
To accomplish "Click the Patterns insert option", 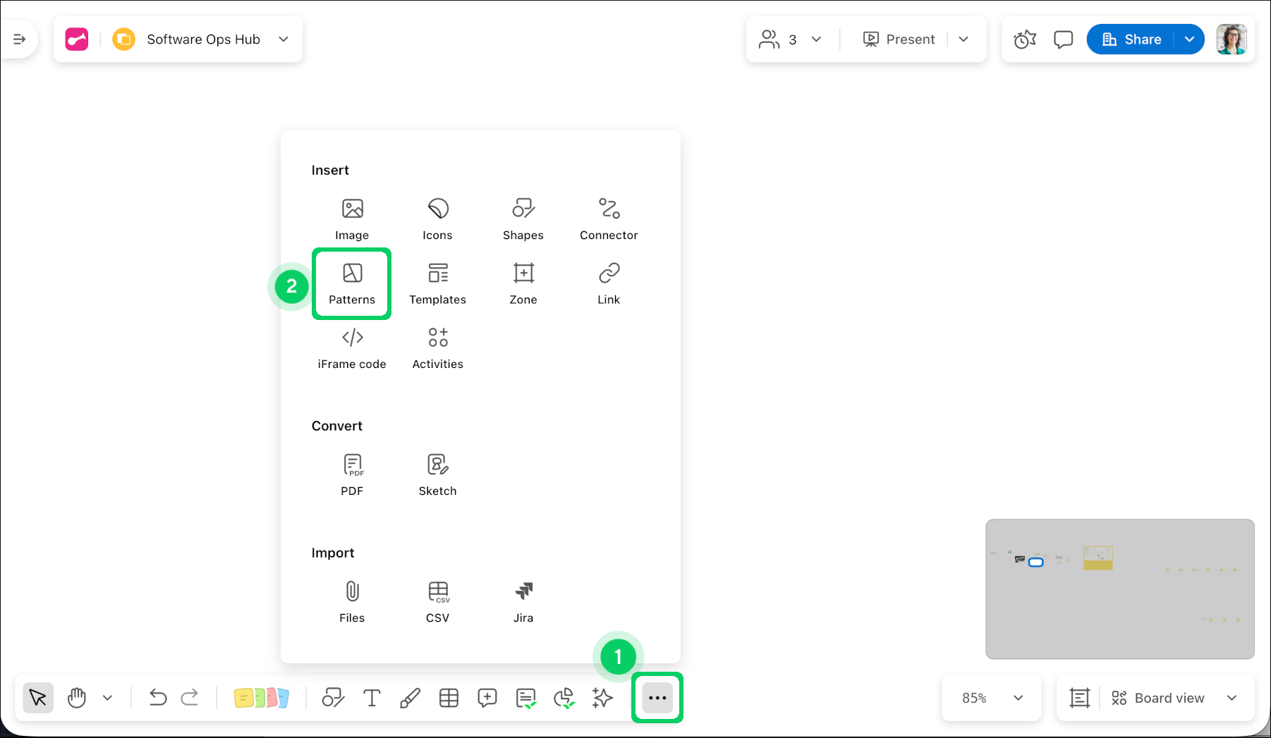I will pos(351,283).
